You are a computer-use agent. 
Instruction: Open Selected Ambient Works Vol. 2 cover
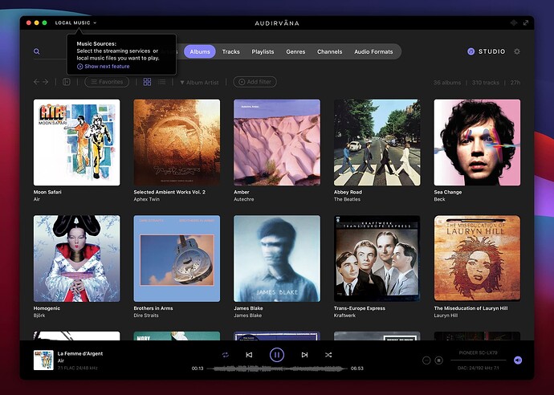click(x=177, y=142)
